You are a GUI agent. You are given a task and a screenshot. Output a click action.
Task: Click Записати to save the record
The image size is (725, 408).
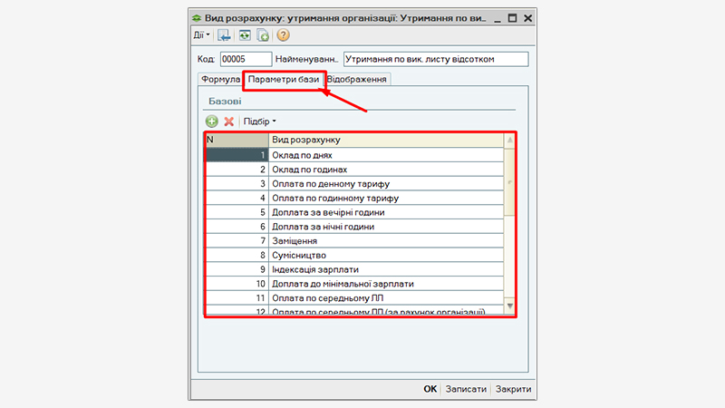pos(466,389)
